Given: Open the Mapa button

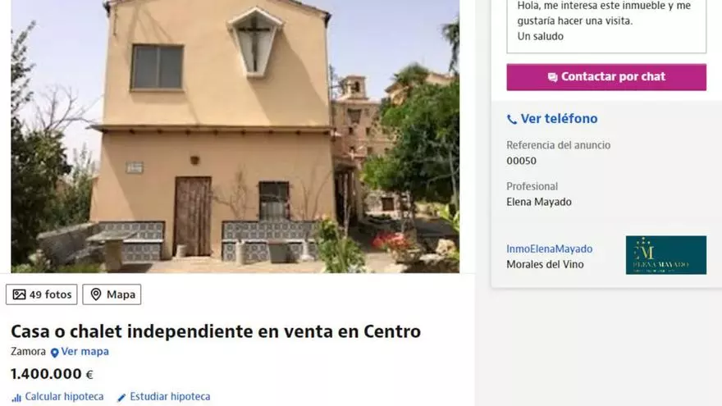Looking at the screenshot, I should pyautogui.click(x=112, y=294).
